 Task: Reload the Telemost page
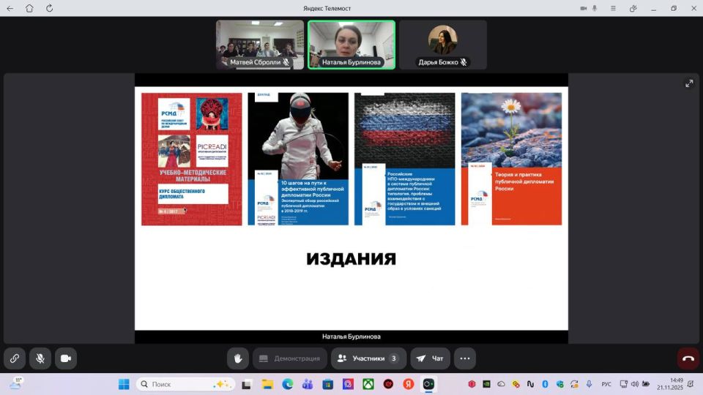(x=49, y=8)
